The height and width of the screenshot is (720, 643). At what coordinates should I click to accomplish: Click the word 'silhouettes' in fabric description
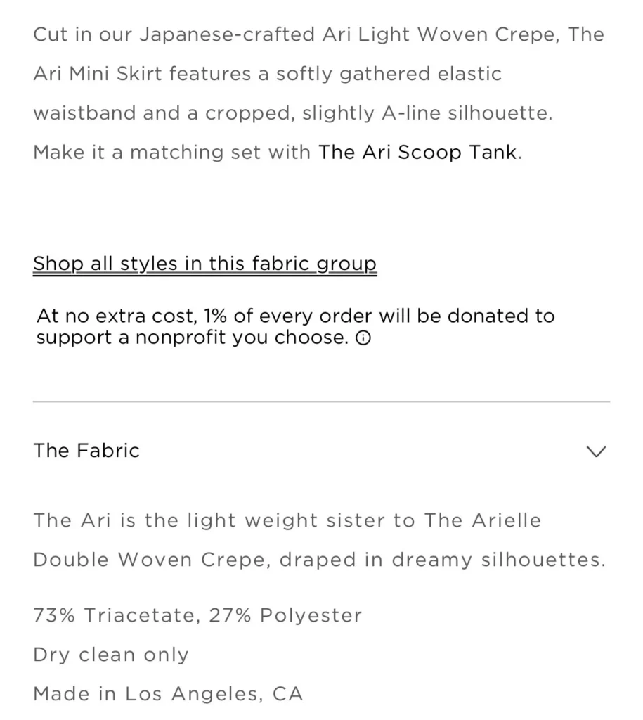[540, 560]
